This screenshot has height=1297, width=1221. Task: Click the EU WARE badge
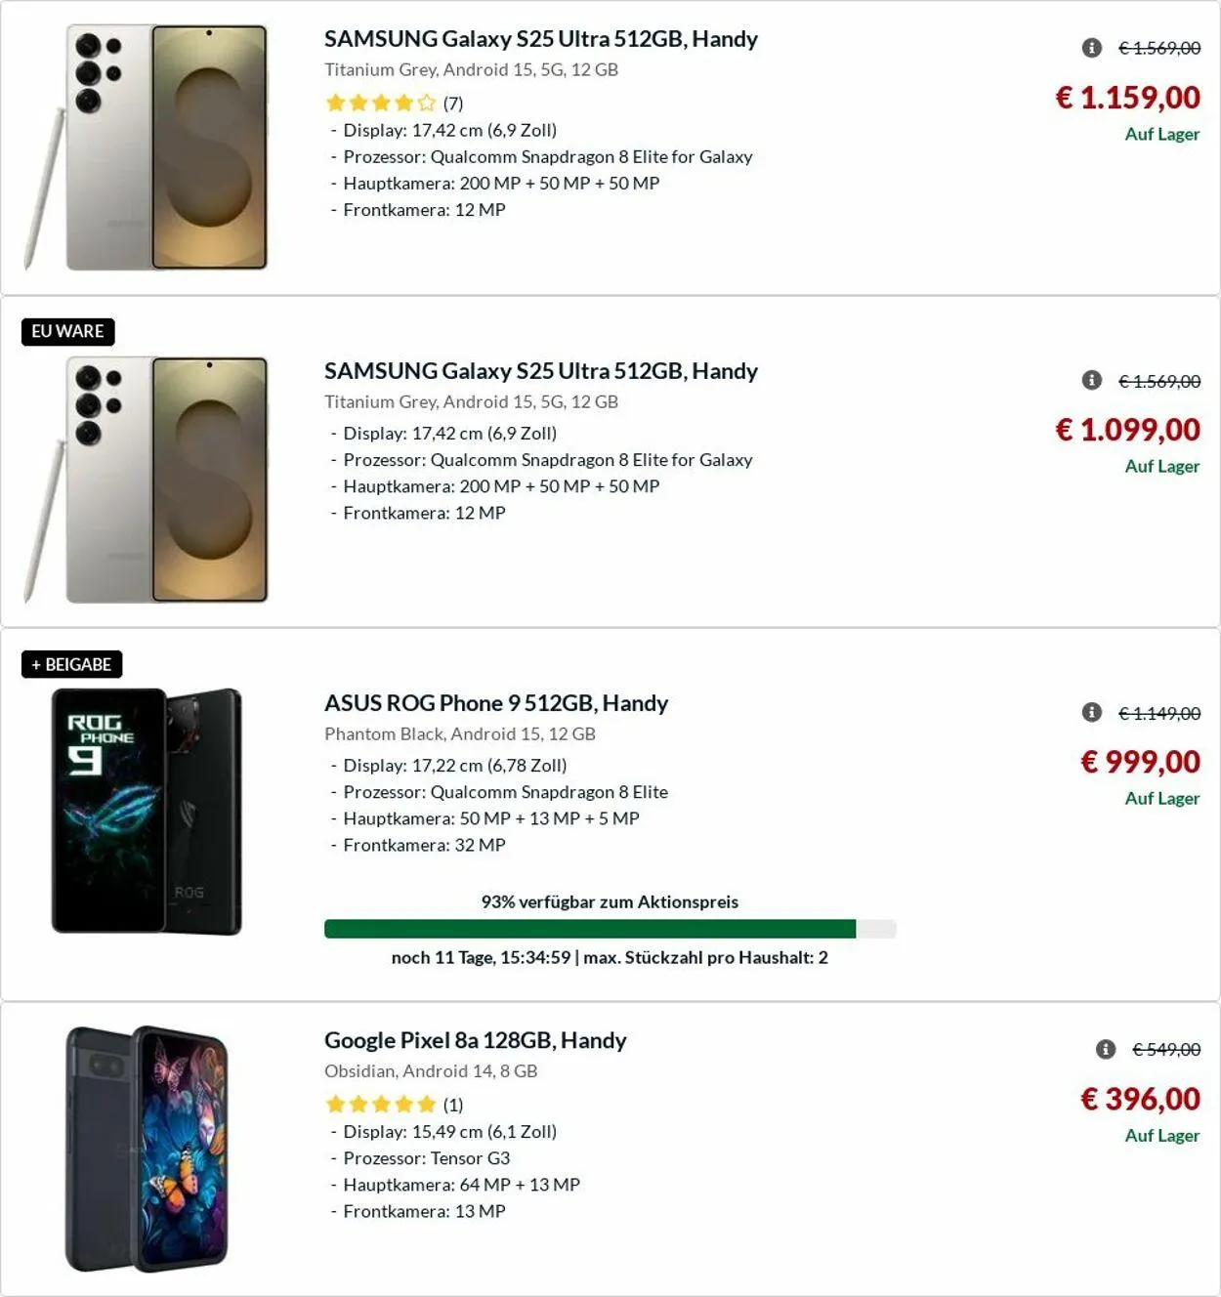[68, 332]
